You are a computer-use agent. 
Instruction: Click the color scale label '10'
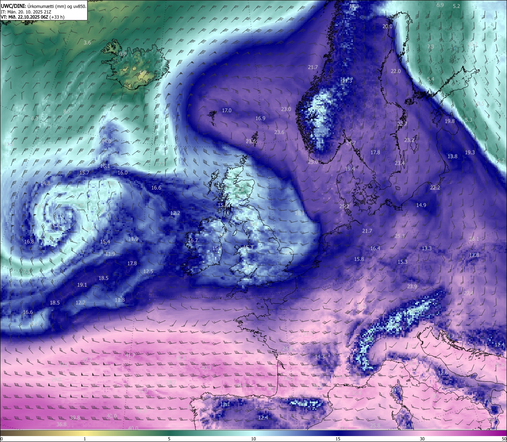click(x=253, y=439)
